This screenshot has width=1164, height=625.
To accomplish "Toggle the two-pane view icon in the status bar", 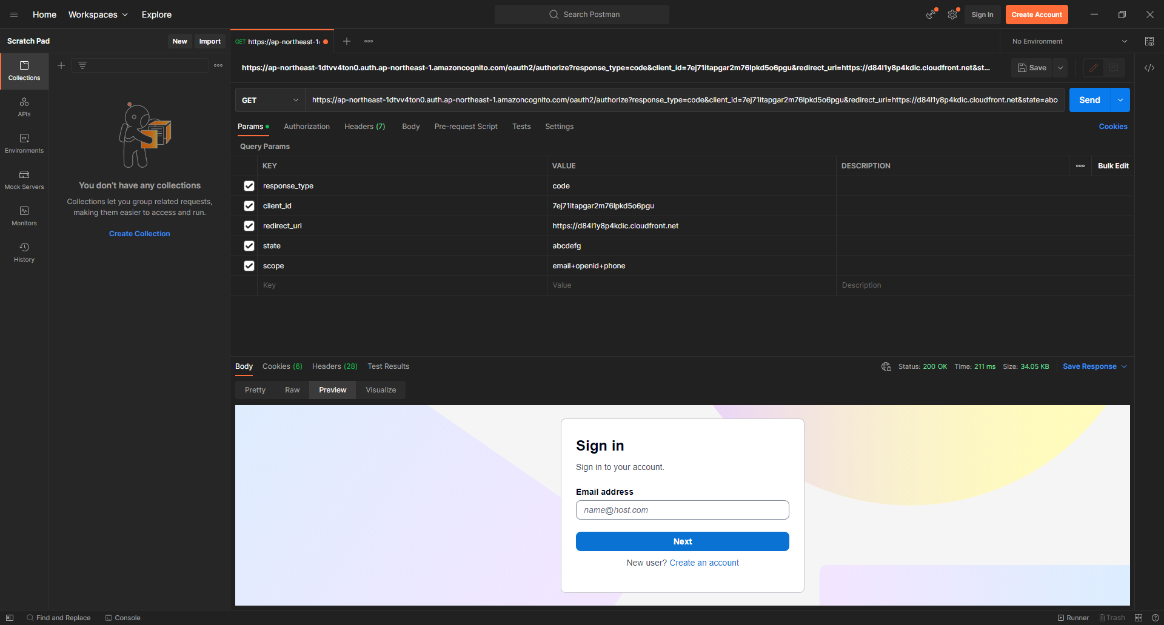I will click(x=1139, y=618).
